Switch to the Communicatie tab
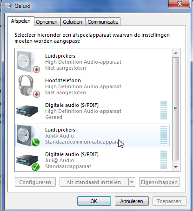The width and height of the screenshot is (193, 211). pyautogui.click(x=103, y=22)
